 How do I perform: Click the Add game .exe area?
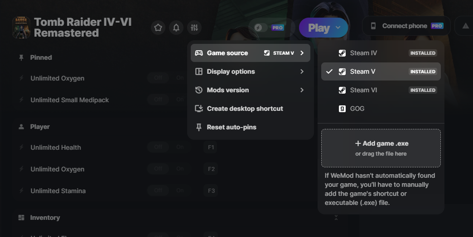pos(381,148)
